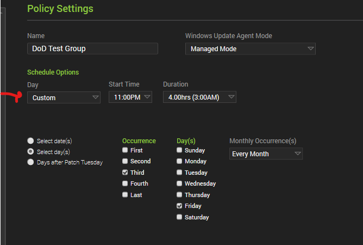Uncheck the Friday day checkbox
363x245 pixels.
pyautogui.click(x=180, y=206)
